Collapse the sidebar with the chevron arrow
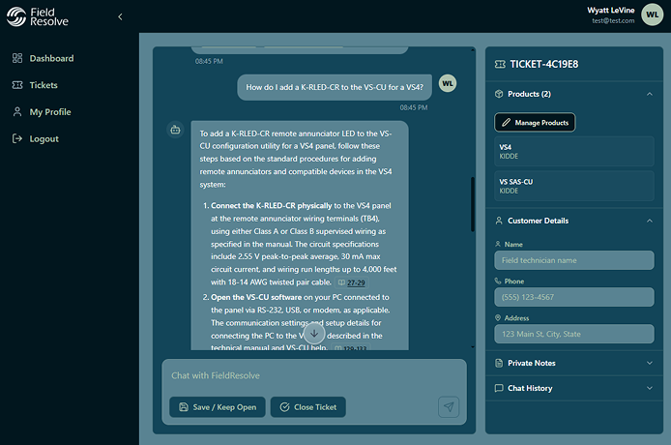The image size is (671, 445). point(120,16)
